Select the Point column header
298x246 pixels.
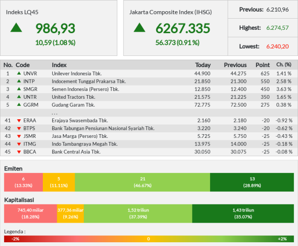[263, 65]
